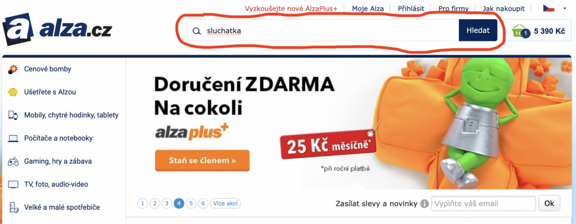Click the laptop icon for Počítače a notebooky
This screenshot has height=224, width=576.
tap(13, 138)
